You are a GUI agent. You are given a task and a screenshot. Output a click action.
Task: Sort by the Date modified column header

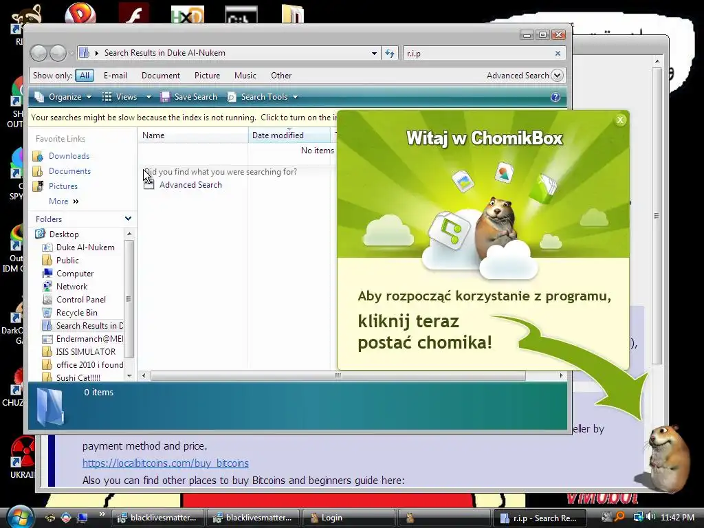coord(289,135)
